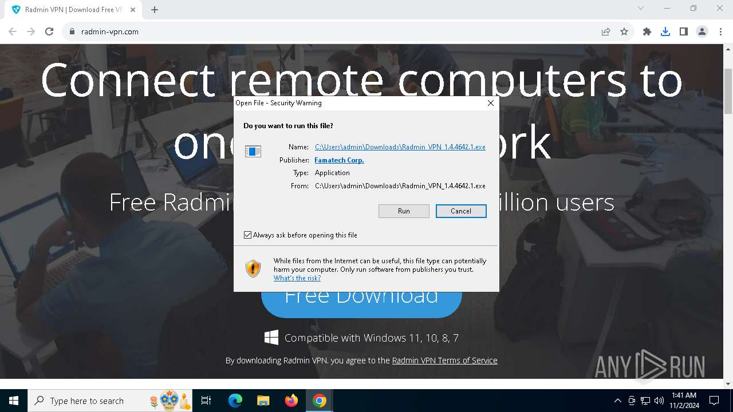Click the site lock icon in address bar
This screenshot has height=412, width=733.
click(x=72, y=31)
